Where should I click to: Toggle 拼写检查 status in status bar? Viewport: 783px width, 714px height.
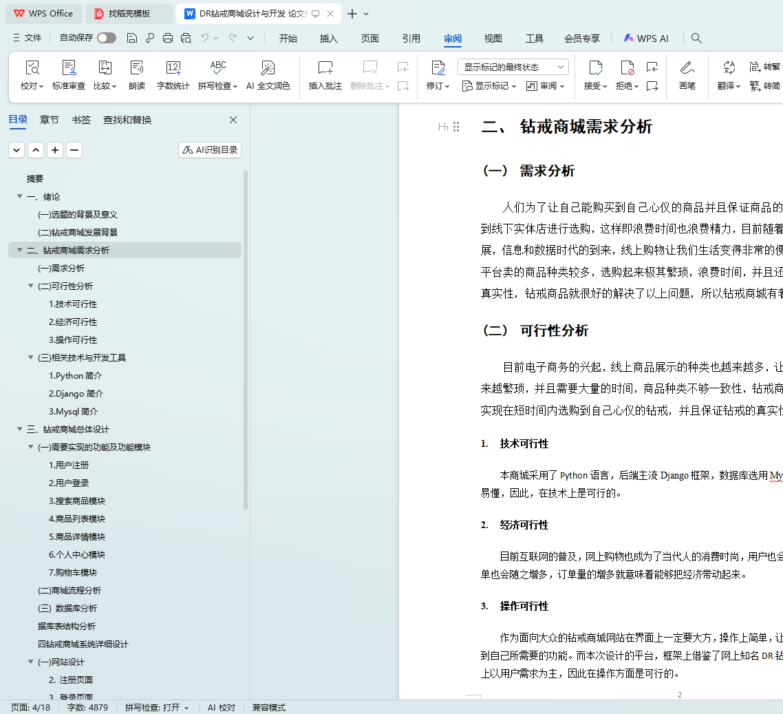[x=156, y=708]
